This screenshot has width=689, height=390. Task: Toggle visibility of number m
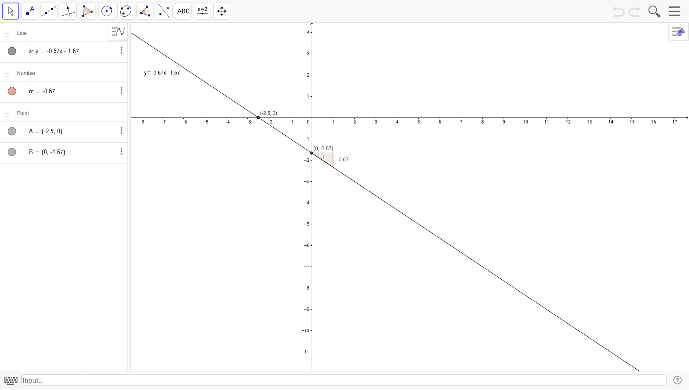click(12, 91)
